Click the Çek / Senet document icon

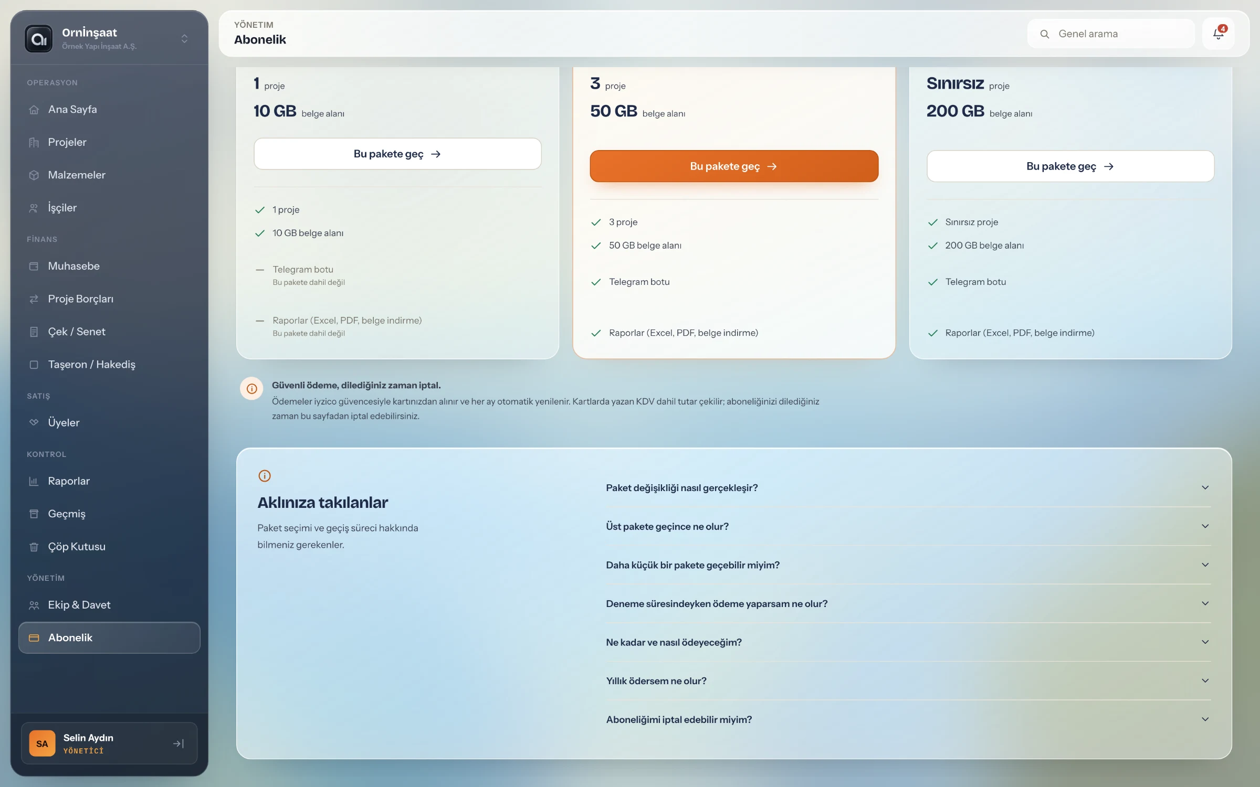34,332
